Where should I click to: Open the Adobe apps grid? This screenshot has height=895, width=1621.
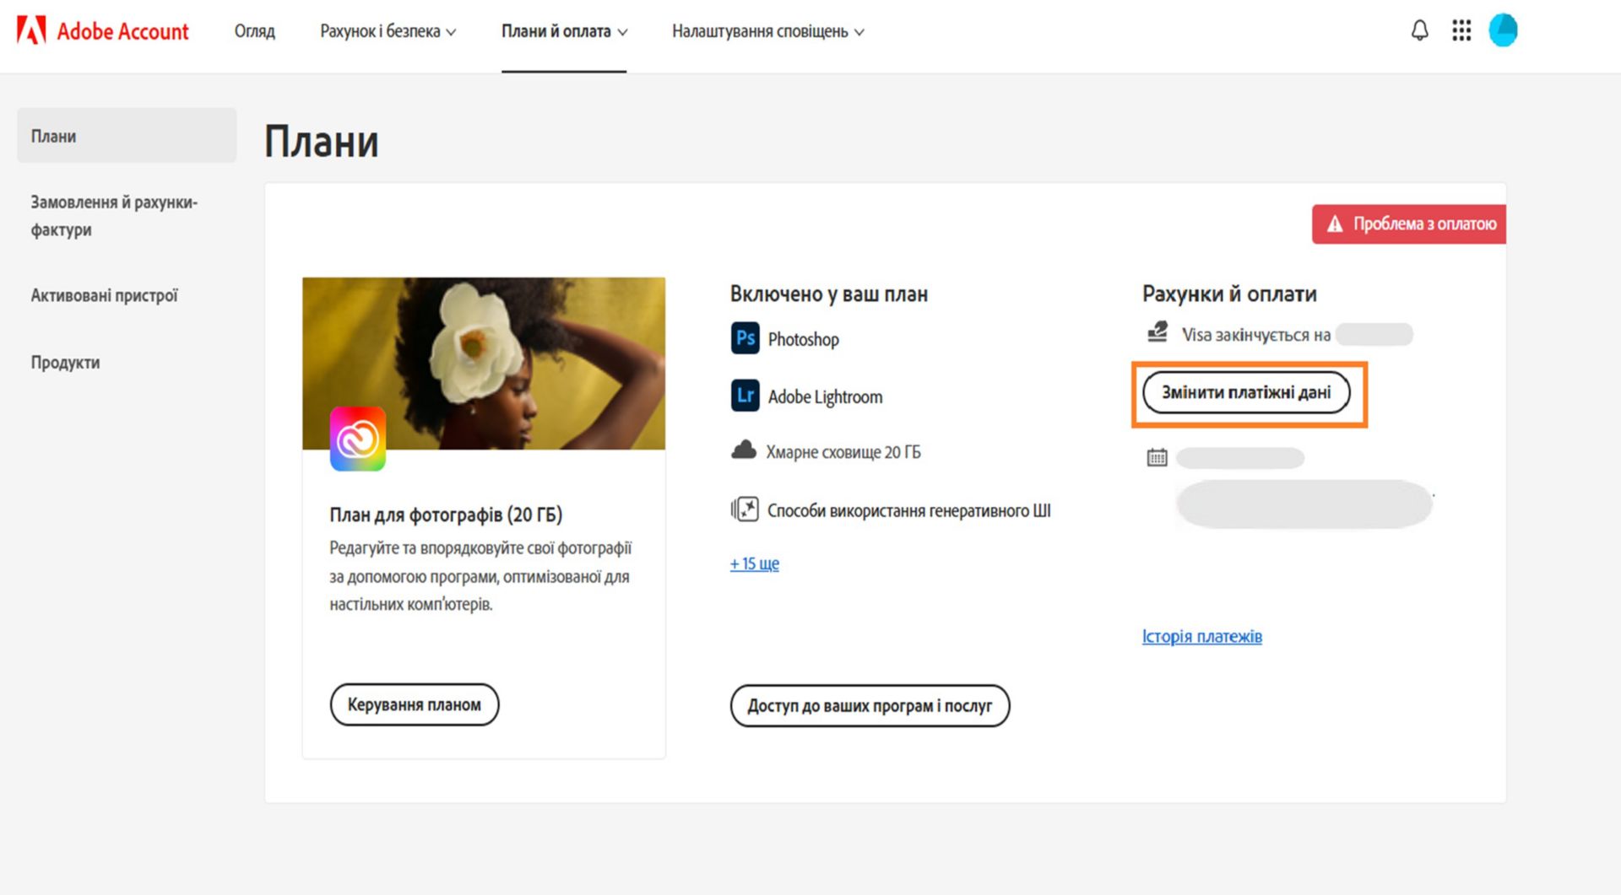(1461, 30)
